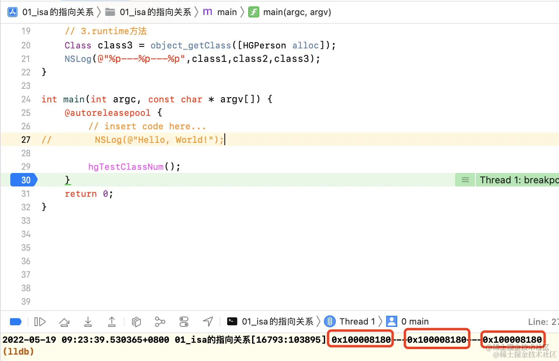Click the Step Over debug button

(64, 322)
